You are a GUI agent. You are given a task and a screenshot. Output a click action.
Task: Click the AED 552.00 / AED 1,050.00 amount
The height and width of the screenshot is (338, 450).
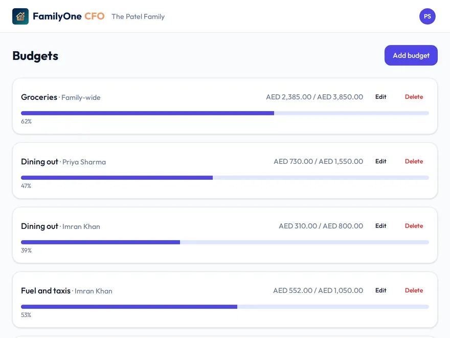[318, 290]
